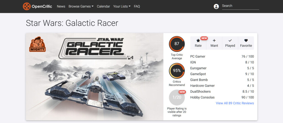The width and height of the screenshot is (283, 123).
Task: Click the 90 / 100 score value
Action: tap(248, 97)
